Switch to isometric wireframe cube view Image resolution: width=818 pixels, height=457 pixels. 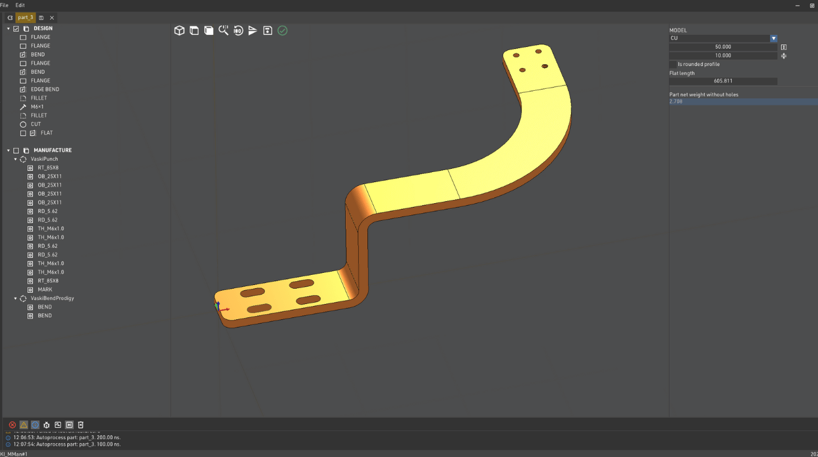[180, 30]
